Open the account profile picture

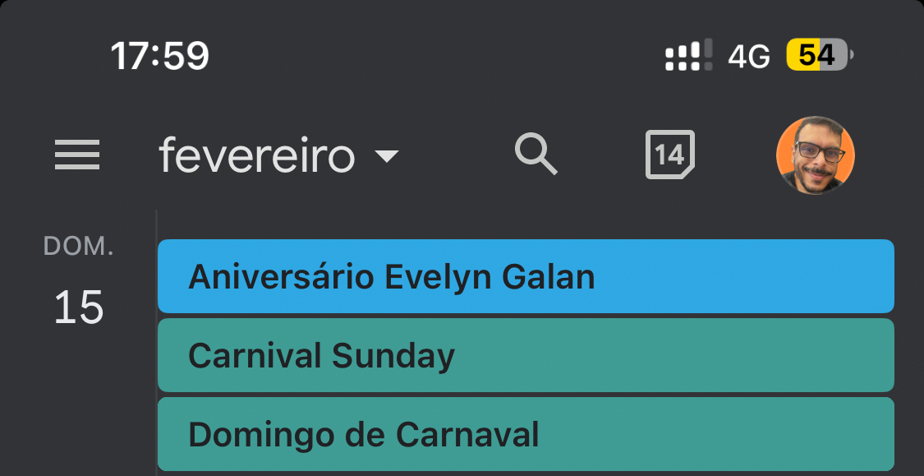[x=815, y=155]
